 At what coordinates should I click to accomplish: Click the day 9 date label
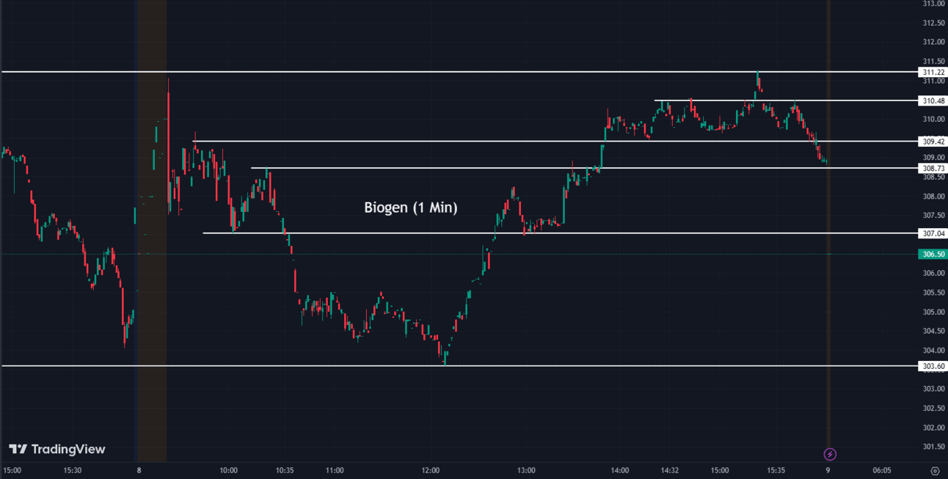(x=827, y=470)
